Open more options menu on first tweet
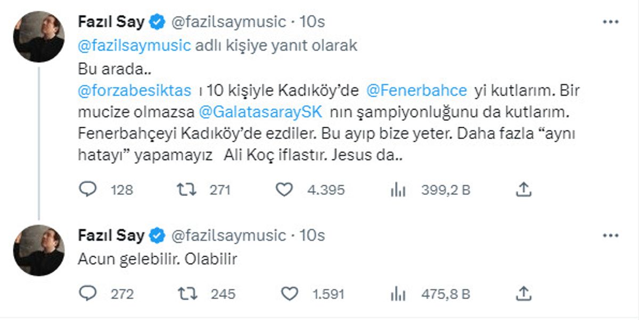Image resolution: width=639 pixels, height=320 pixels. coord(610,22)
